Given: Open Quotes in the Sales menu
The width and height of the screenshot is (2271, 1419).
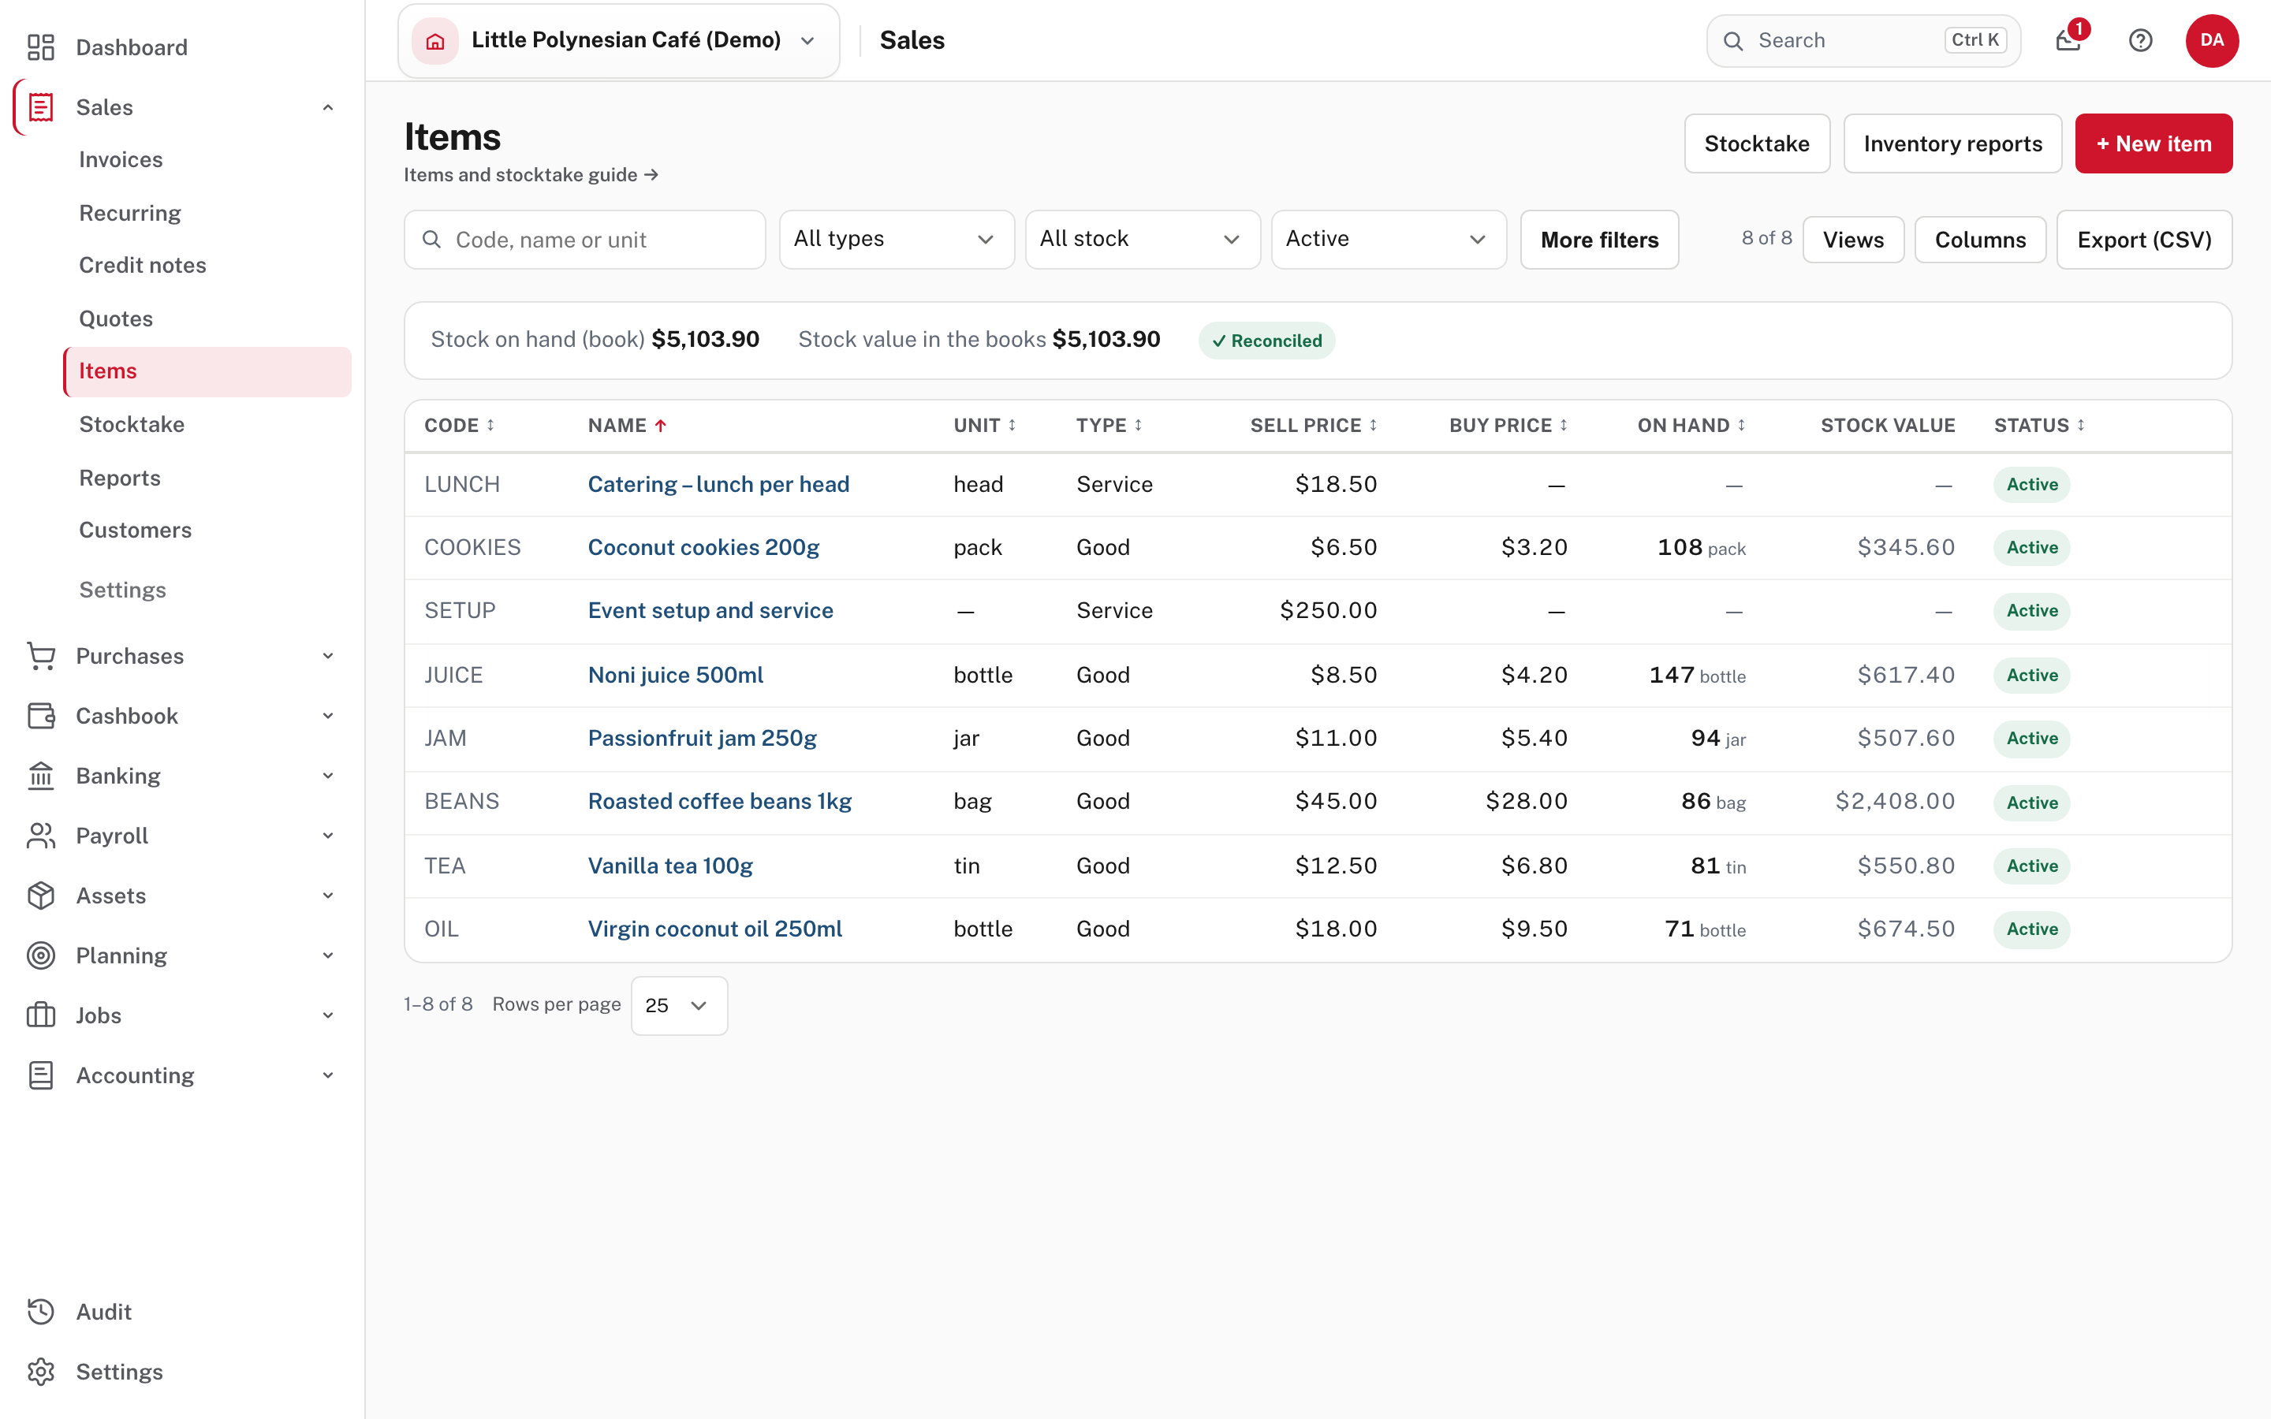Looking at the screenshot, I should pyautogui.click(x=115, y=319).
